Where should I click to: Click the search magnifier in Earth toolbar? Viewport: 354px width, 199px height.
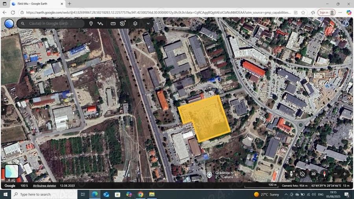(x=22, y=24)
